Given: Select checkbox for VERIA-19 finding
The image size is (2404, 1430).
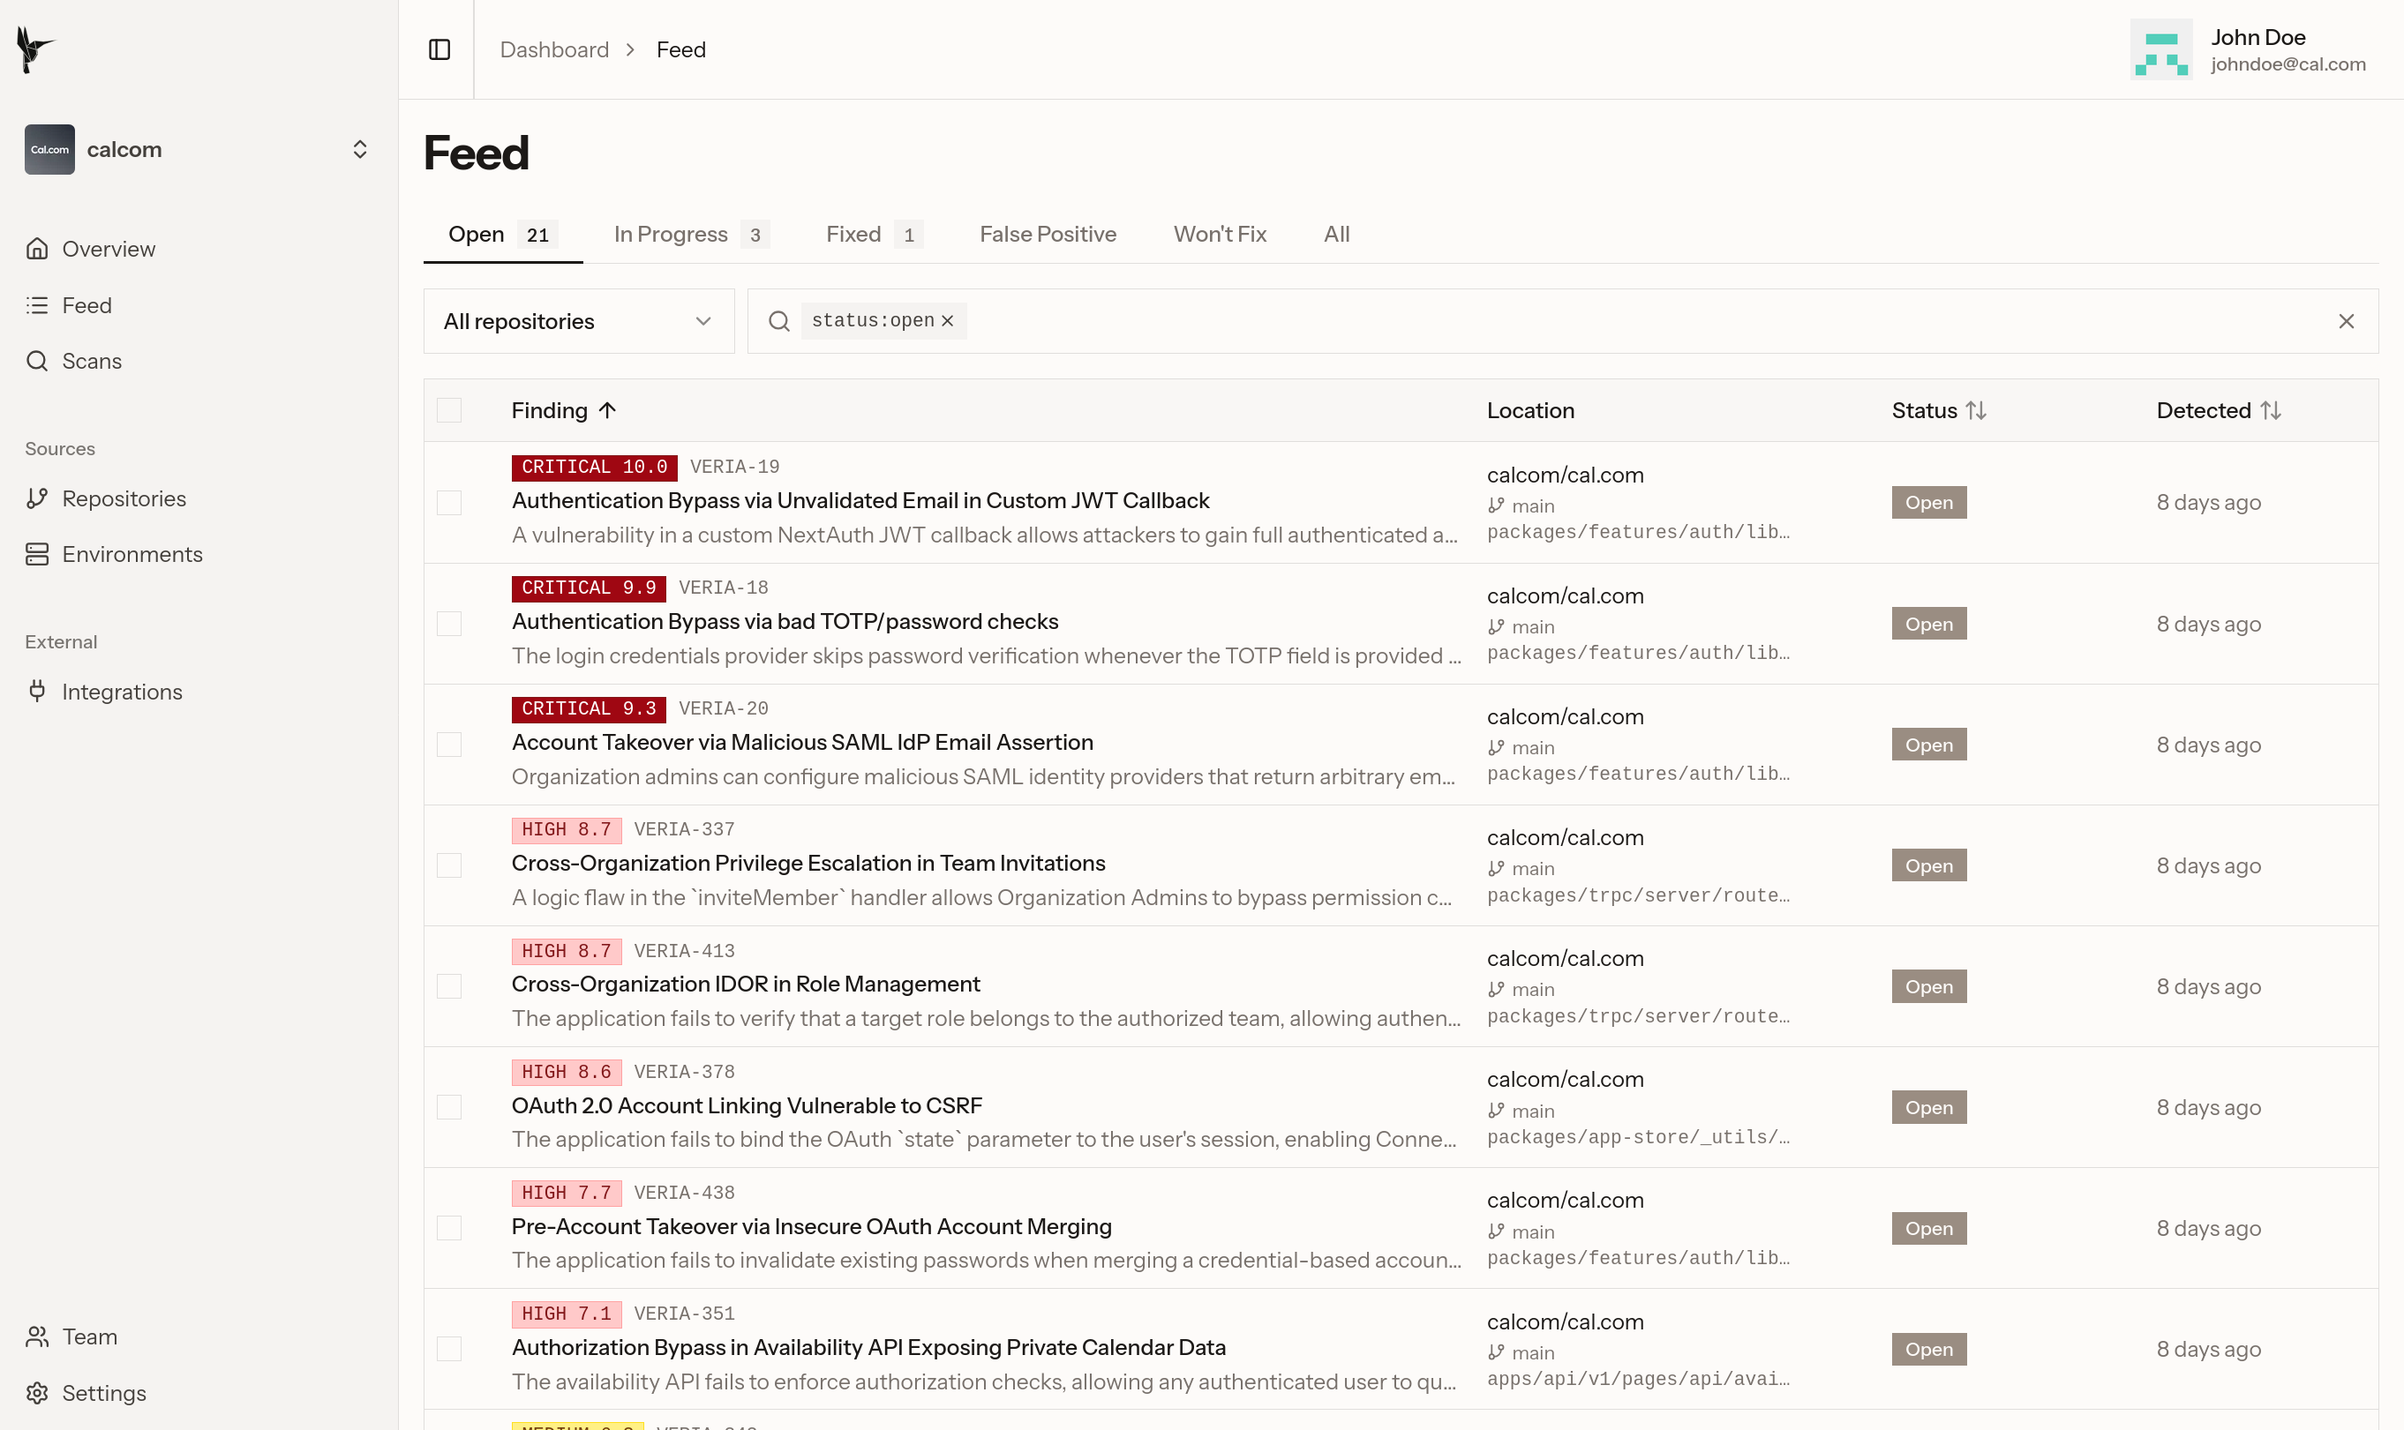Looking at the screenshot, I should point(449,502).
